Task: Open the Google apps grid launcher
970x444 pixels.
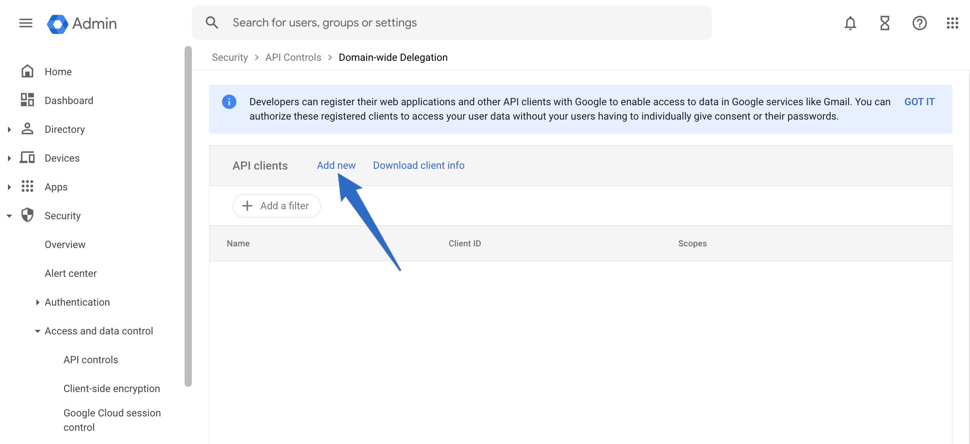Action: coord(952,23)
